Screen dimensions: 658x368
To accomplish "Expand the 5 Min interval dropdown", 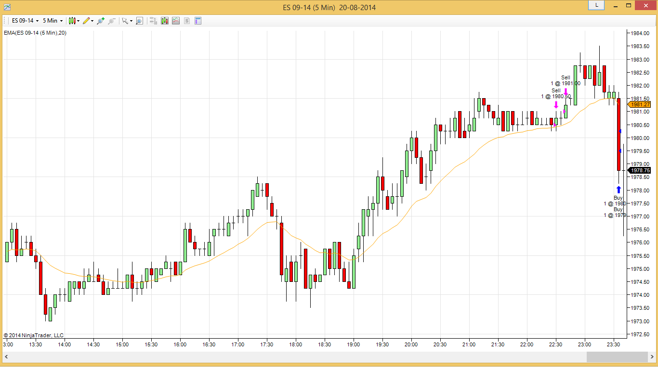I will pos(53,21).
